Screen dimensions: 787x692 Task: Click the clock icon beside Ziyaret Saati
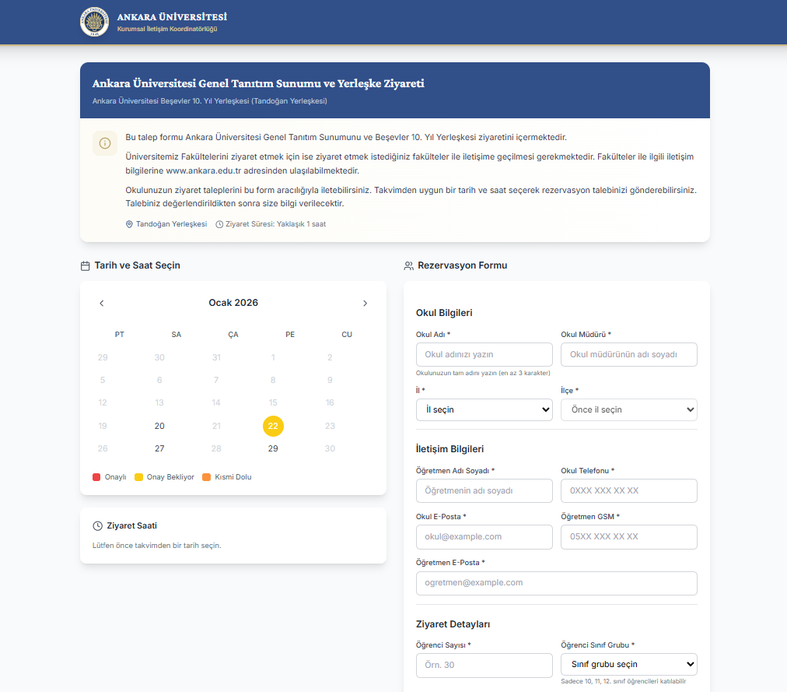(97, 526)
